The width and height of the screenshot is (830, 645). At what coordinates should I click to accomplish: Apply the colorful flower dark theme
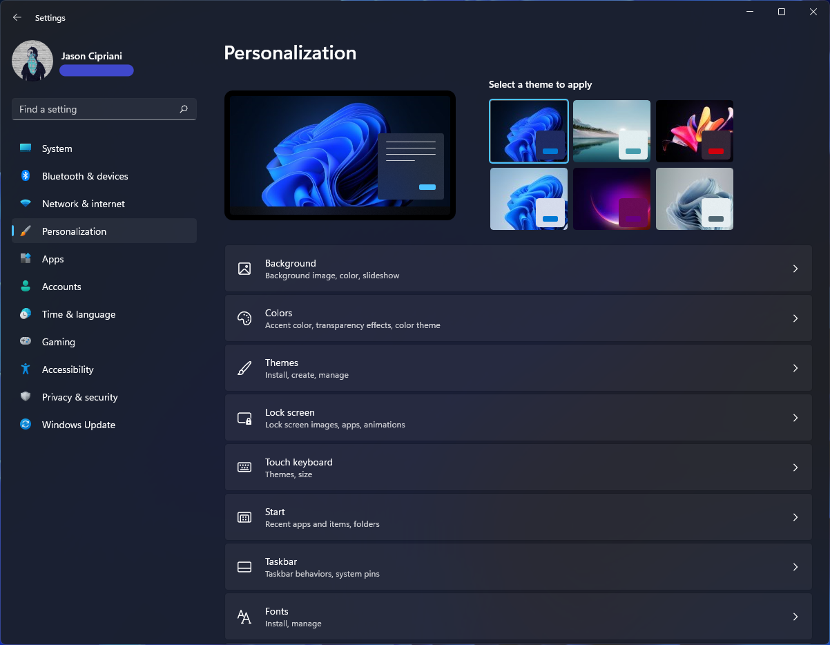click(695, 131)
